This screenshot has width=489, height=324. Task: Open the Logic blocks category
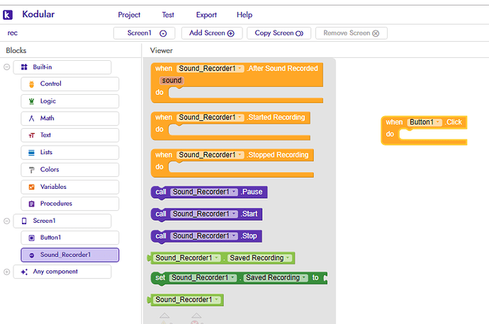coord(70,101)
